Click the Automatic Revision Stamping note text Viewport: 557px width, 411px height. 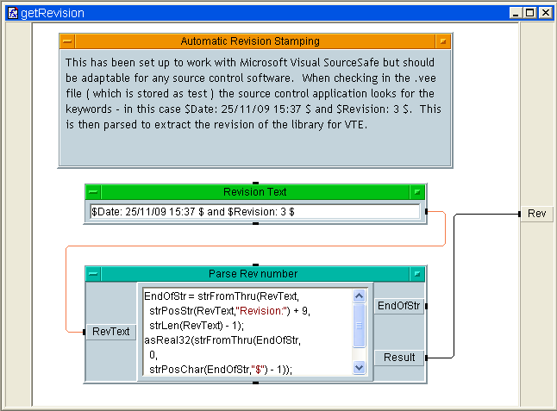pos(254,93)
